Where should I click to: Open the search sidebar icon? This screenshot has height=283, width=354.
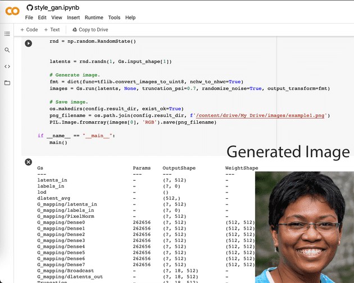[x=7, y=50]
